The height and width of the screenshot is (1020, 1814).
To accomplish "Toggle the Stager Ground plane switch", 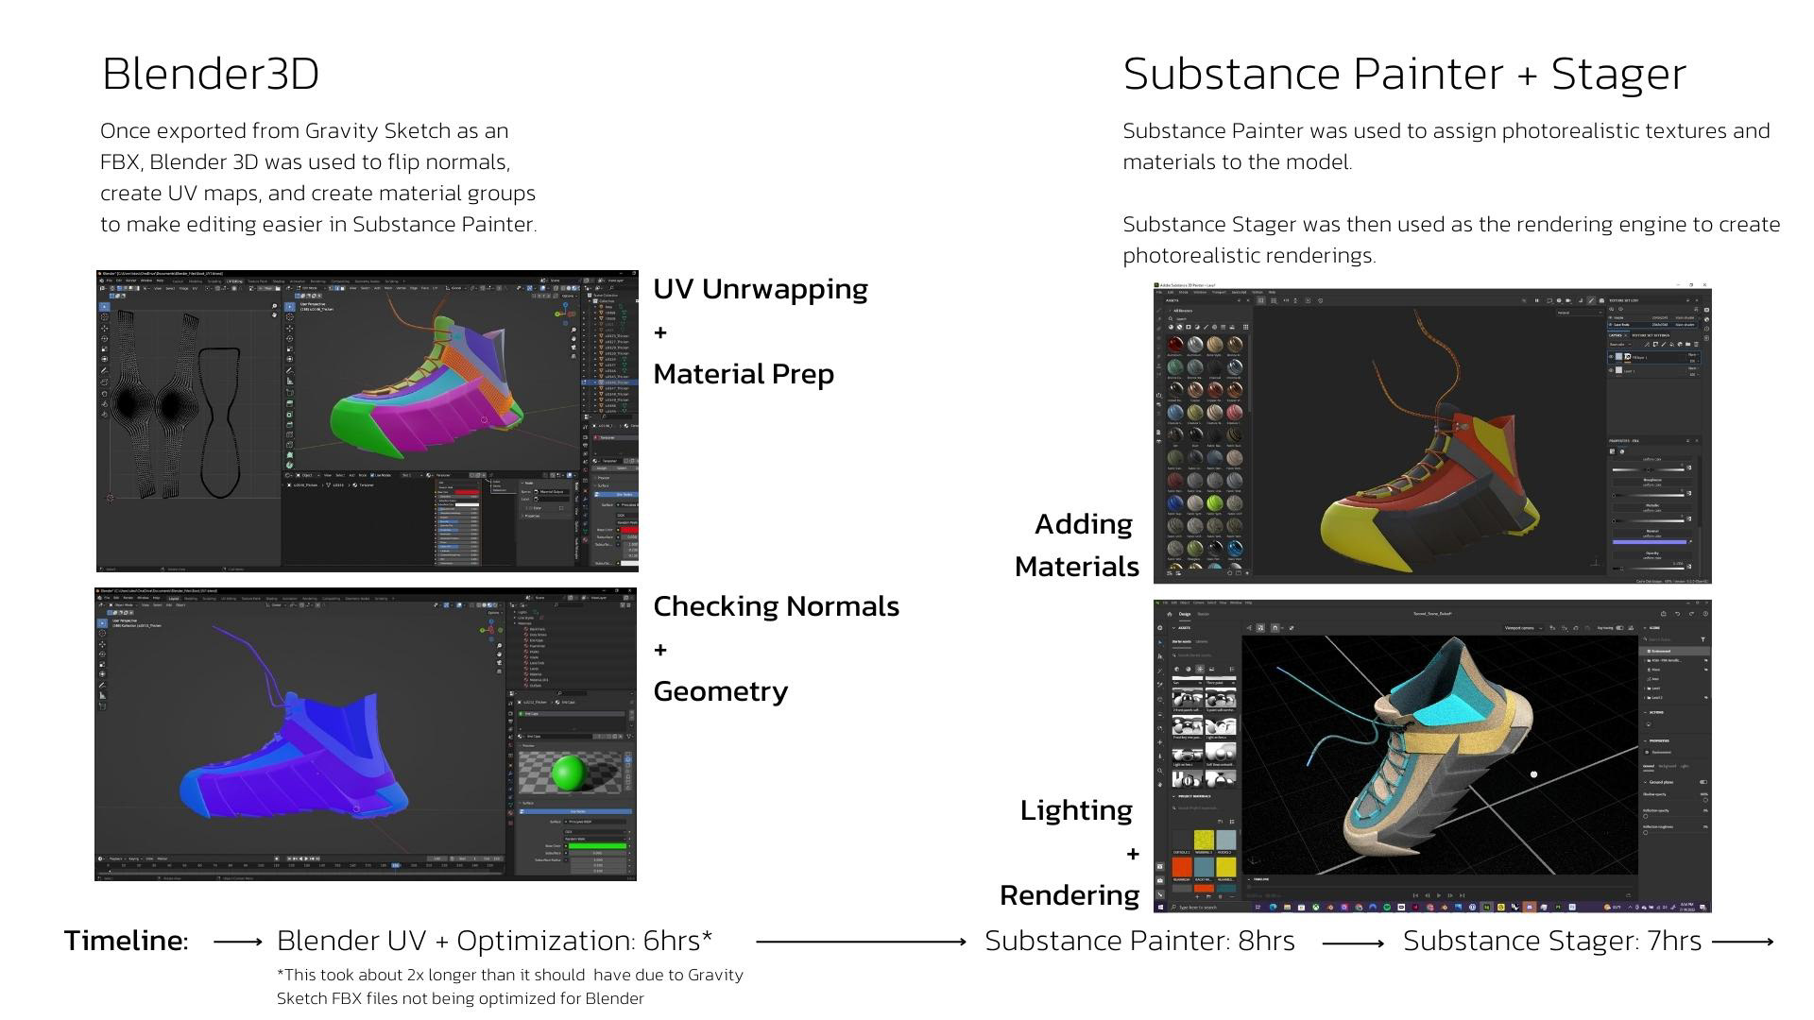I will (1703, 782).
